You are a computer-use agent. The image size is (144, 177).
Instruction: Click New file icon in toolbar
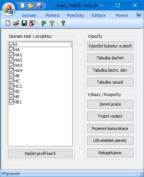[8, 23]
